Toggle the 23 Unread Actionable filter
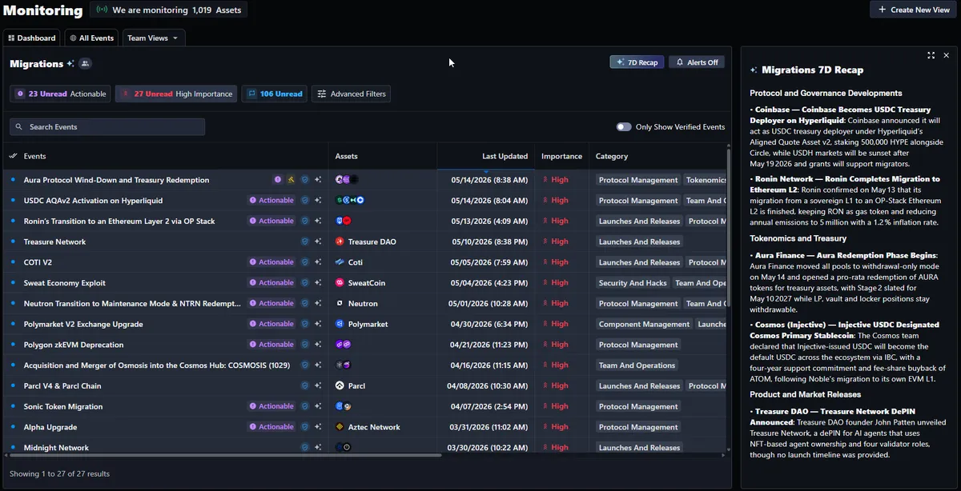 (61, 94)
